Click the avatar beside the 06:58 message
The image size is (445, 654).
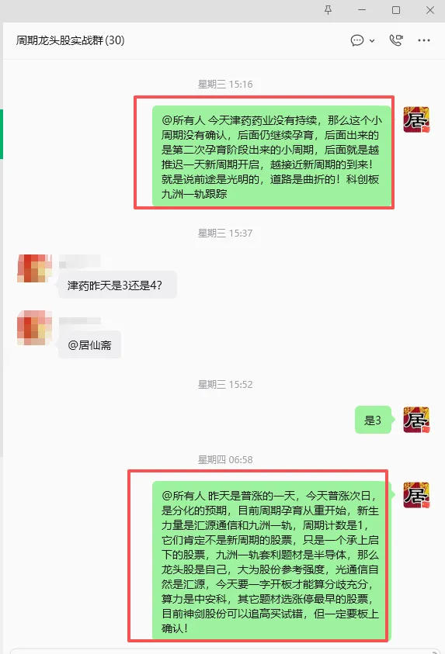(x=416, y=495)
